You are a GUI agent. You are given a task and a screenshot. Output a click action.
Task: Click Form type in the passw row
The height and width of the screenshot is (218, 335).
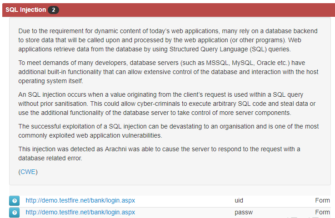[322, 212]
